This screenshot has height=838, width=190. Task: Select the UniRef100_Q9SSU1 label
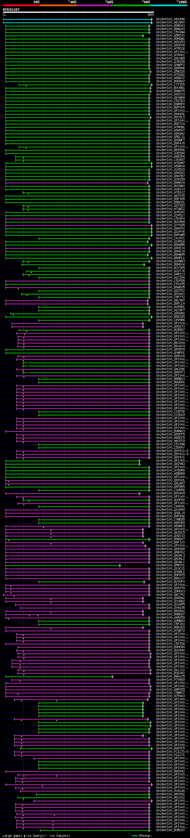pos(170,480)
